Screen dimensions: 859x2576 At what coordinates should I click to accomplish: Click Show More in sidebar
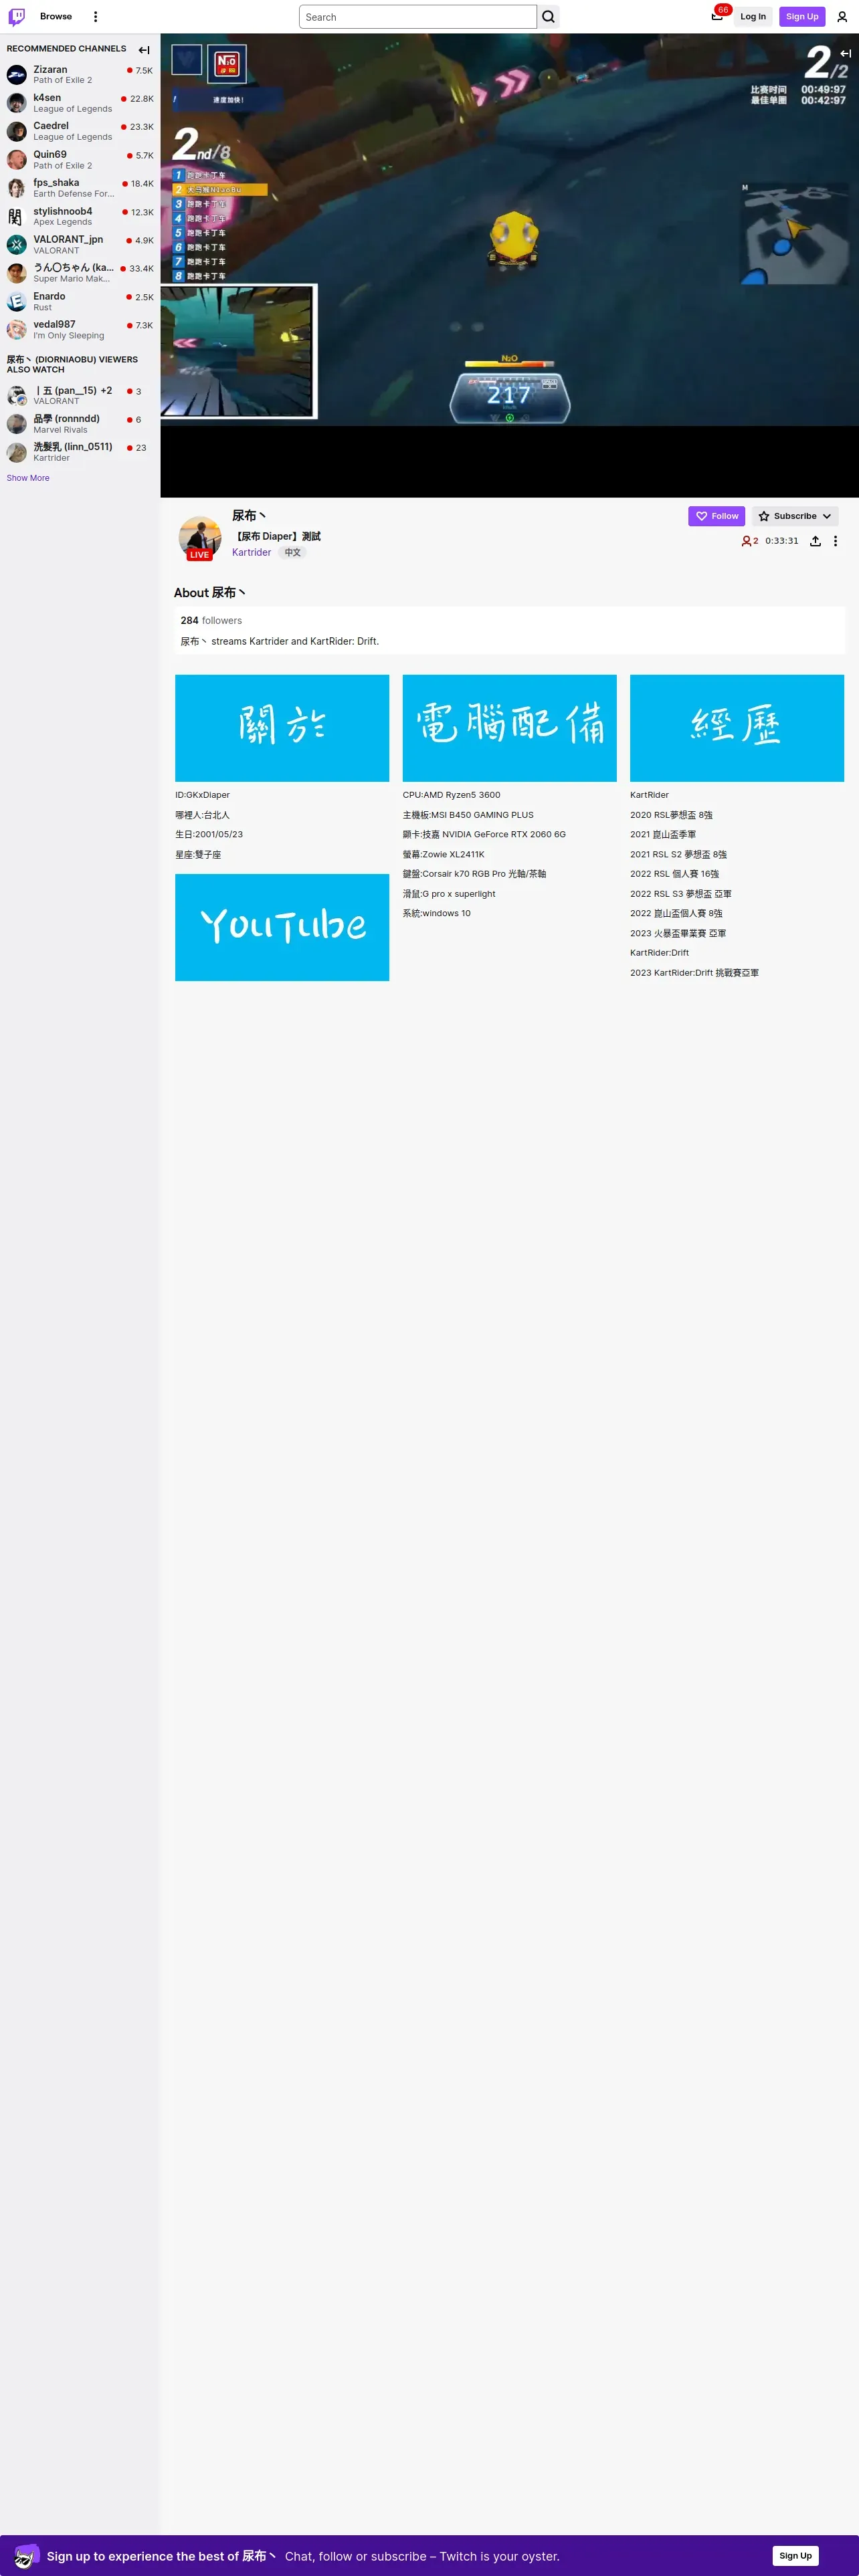(28, 478)
